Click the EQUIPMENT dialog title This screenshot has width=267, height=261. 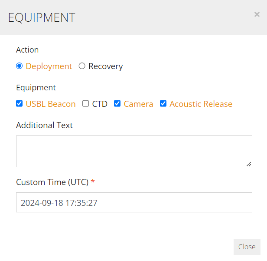pyautogui.click(x=42, y=17)
